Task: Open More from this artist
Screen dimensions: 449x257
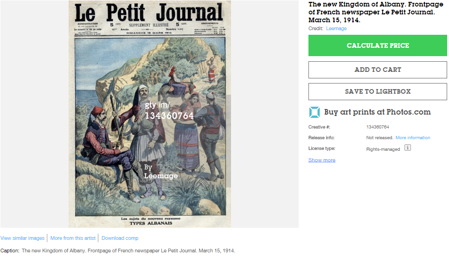Action: pos(73,238)
